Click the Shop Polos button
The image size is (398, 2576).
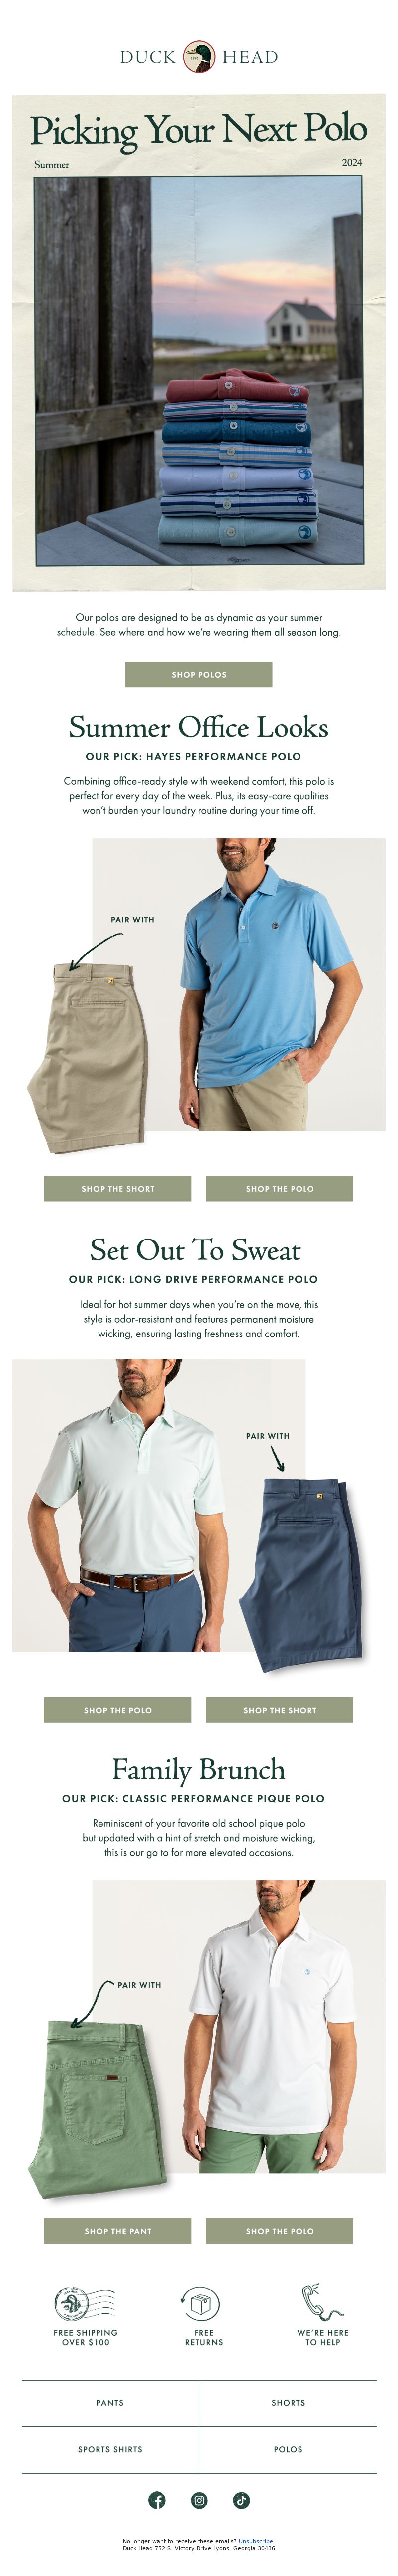click(x=199, y=674)
